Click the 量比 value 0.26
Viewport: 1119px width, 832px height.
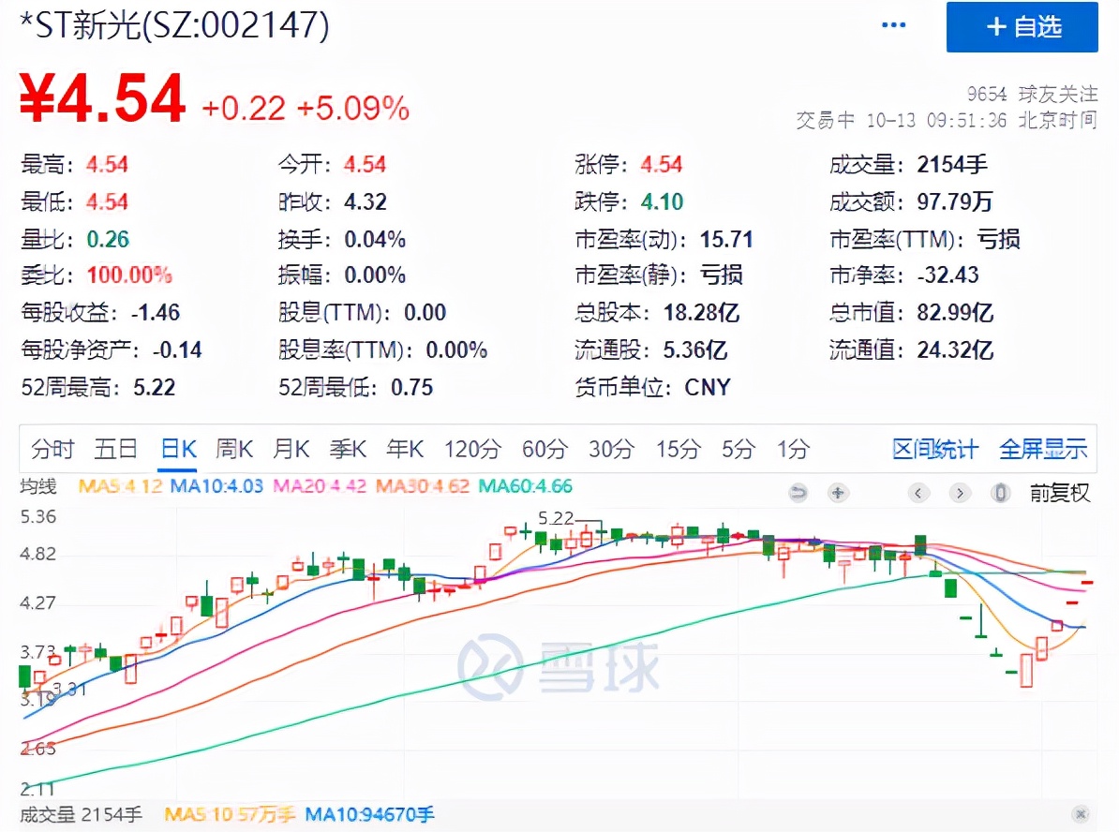click(x=108, y=239)
